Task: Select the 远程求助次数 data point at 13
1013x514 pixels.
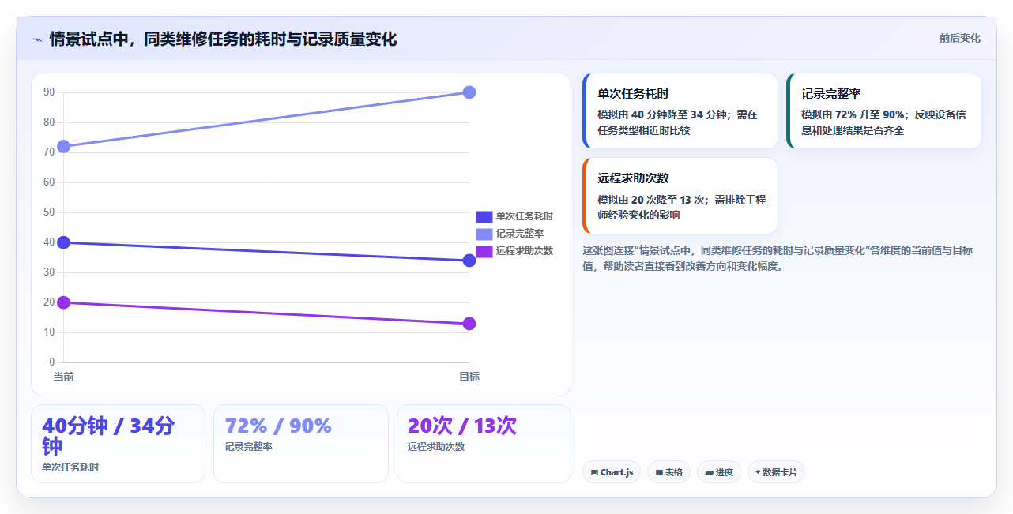Action: pos(469,324)
